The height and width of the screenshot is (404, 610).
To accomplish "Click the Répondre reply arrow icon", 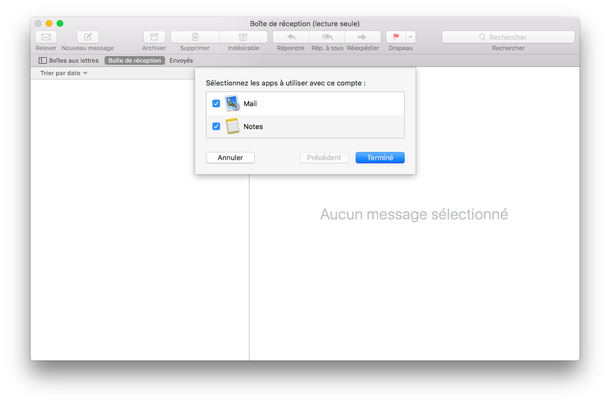I will 290,37.
